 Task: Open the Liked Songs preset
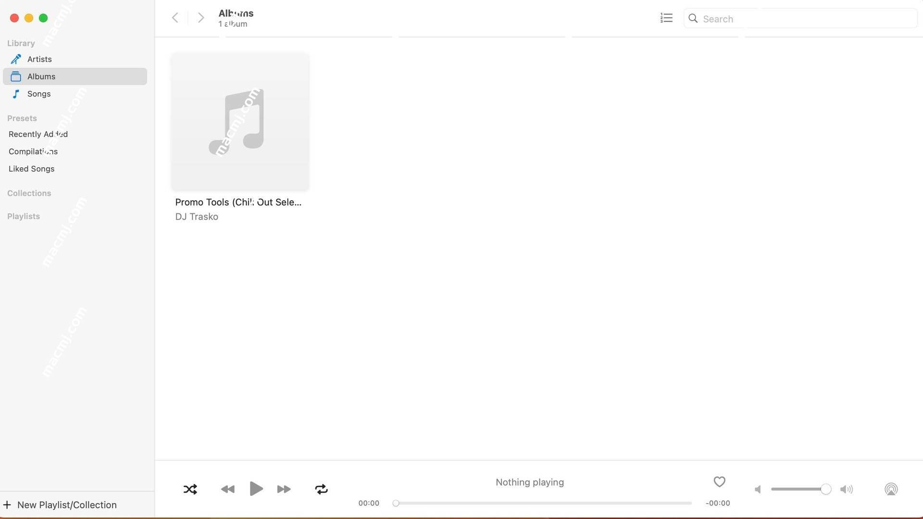click(31, 169)
